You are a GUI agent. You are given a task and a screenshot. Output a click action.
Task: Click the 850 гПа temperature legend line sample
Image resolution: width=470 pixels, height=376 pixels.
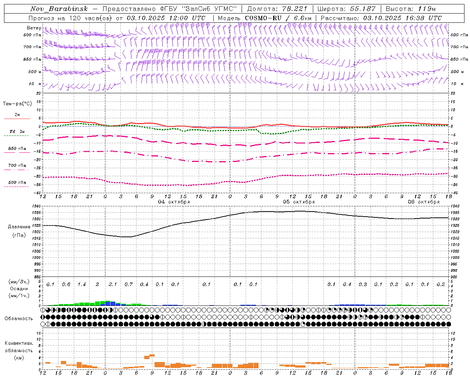(17, 153)
